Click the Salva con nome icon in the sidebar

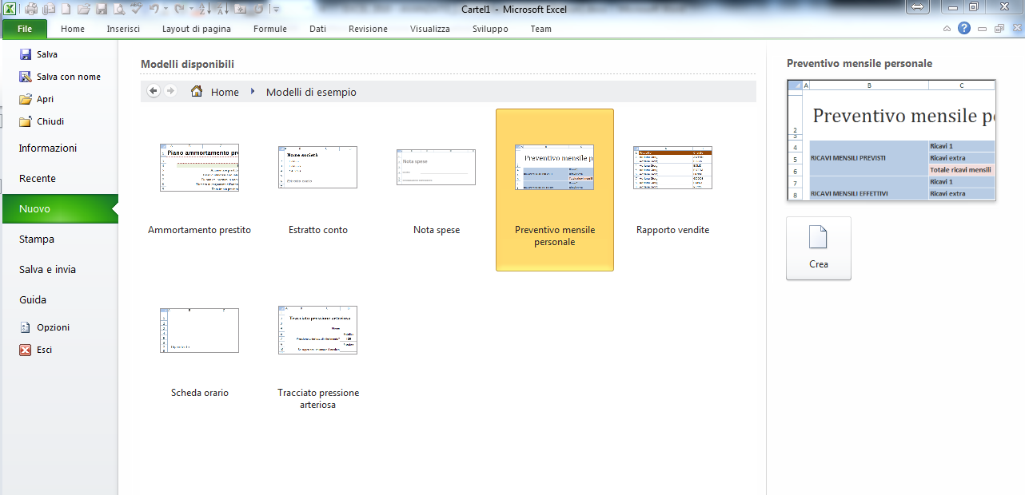pos(26,77)
